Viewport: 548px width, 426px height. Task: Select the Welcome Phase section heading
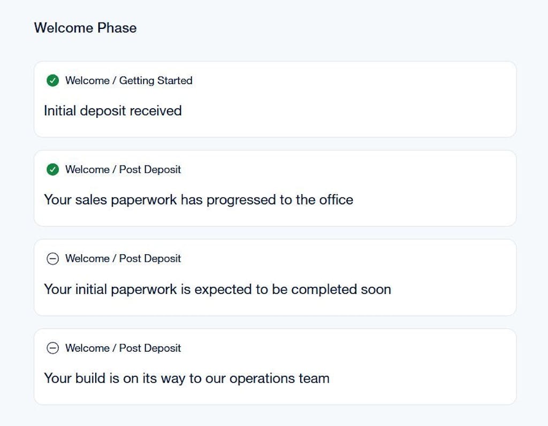click(x=85, y=28)
